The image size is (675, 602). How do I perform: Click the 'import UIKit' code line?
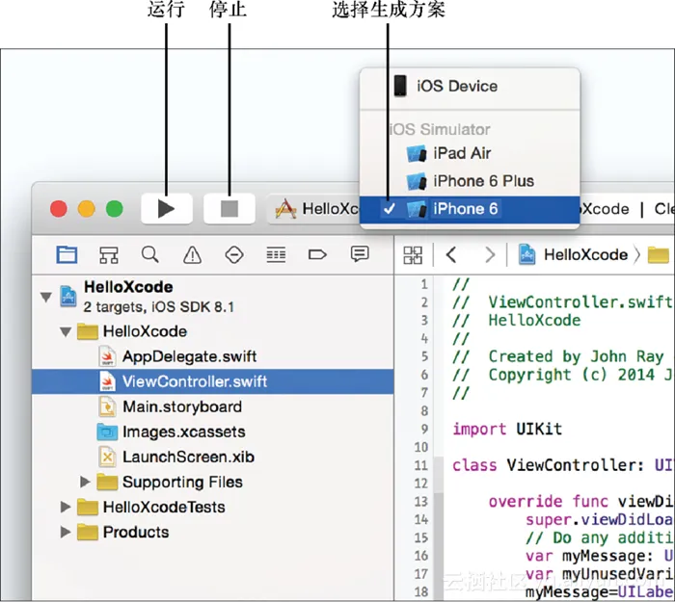507,430
